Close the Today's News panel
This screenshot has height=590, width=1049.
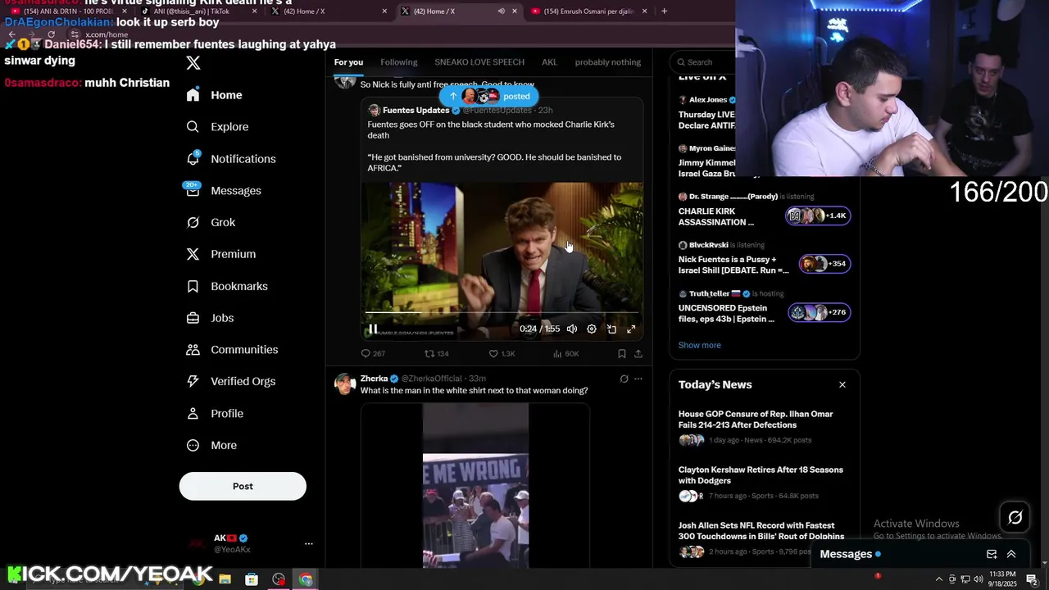[x=842, y=384]
